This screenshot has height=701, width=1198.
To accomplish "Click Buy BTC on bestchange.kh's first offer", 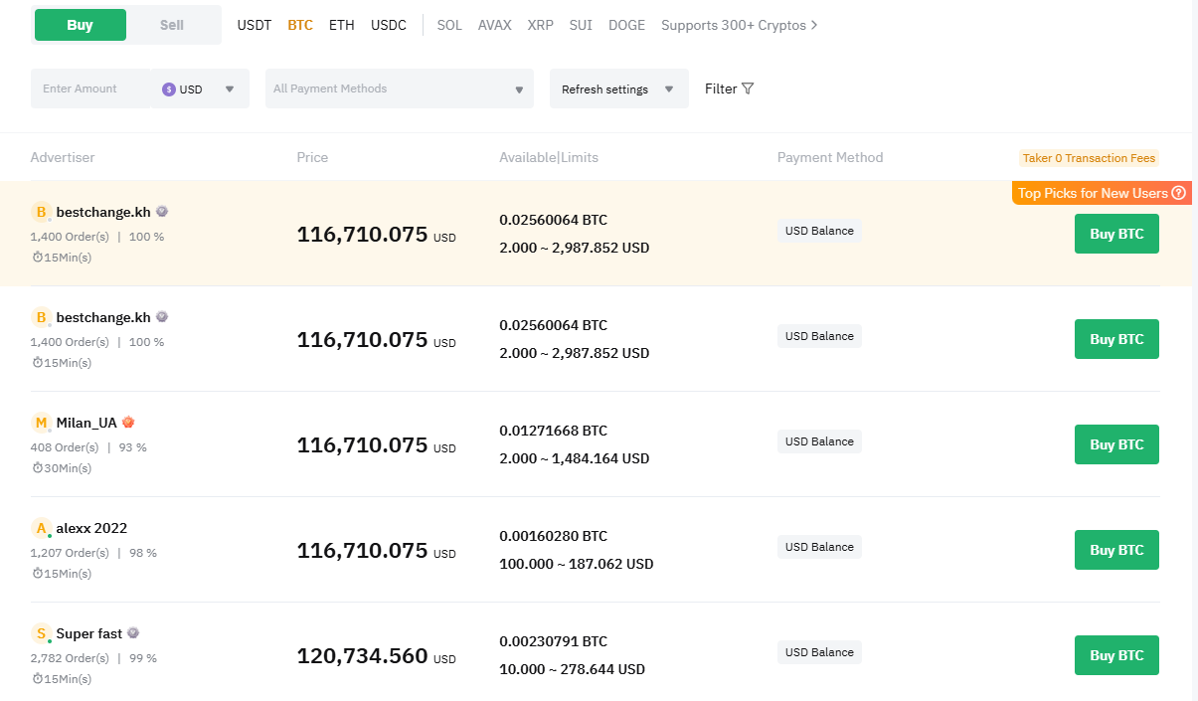I will tap(1115, 234).
